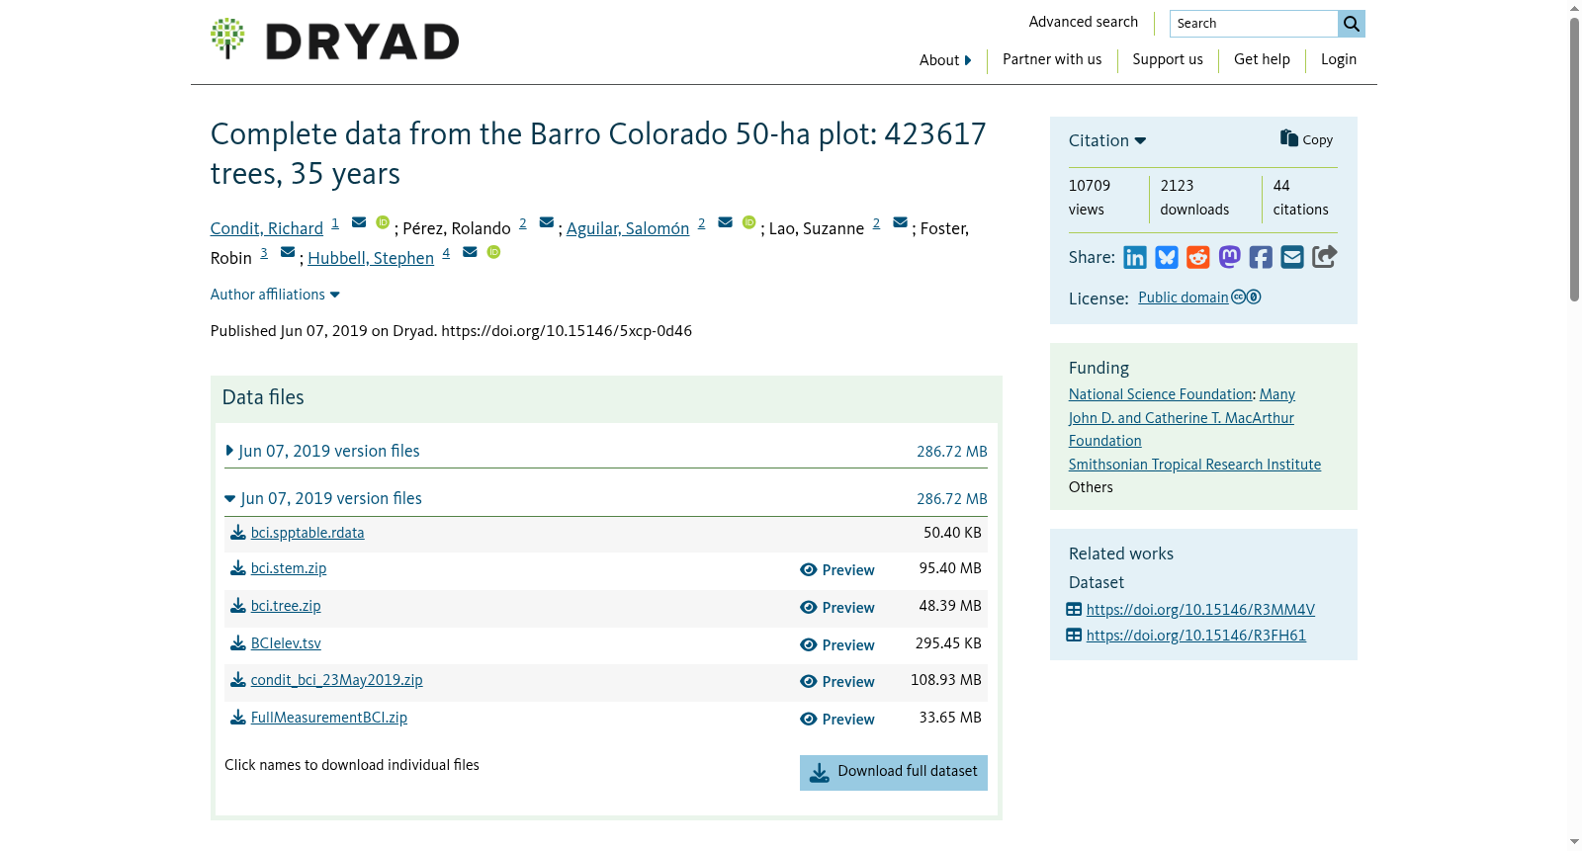Click the generic share arrow icon
Viewport: 1582px width, 851px height.
1325,257
